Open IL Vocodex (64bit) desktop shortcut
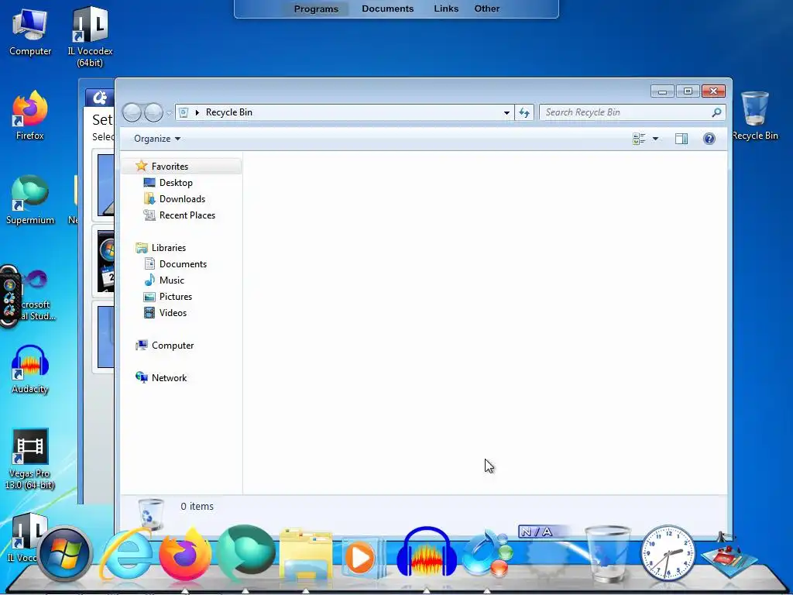This screenshot has width=793, height=595. point(90,36)
